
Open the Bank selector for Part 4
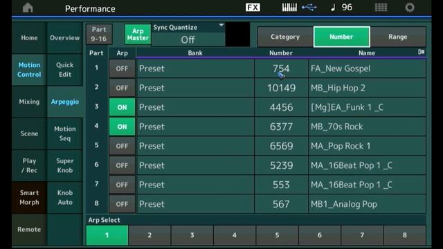pos(195,127)
